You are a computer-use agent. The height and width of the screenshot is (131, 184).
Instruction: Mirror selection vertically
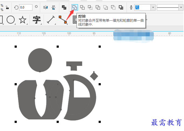pos(53,8)
